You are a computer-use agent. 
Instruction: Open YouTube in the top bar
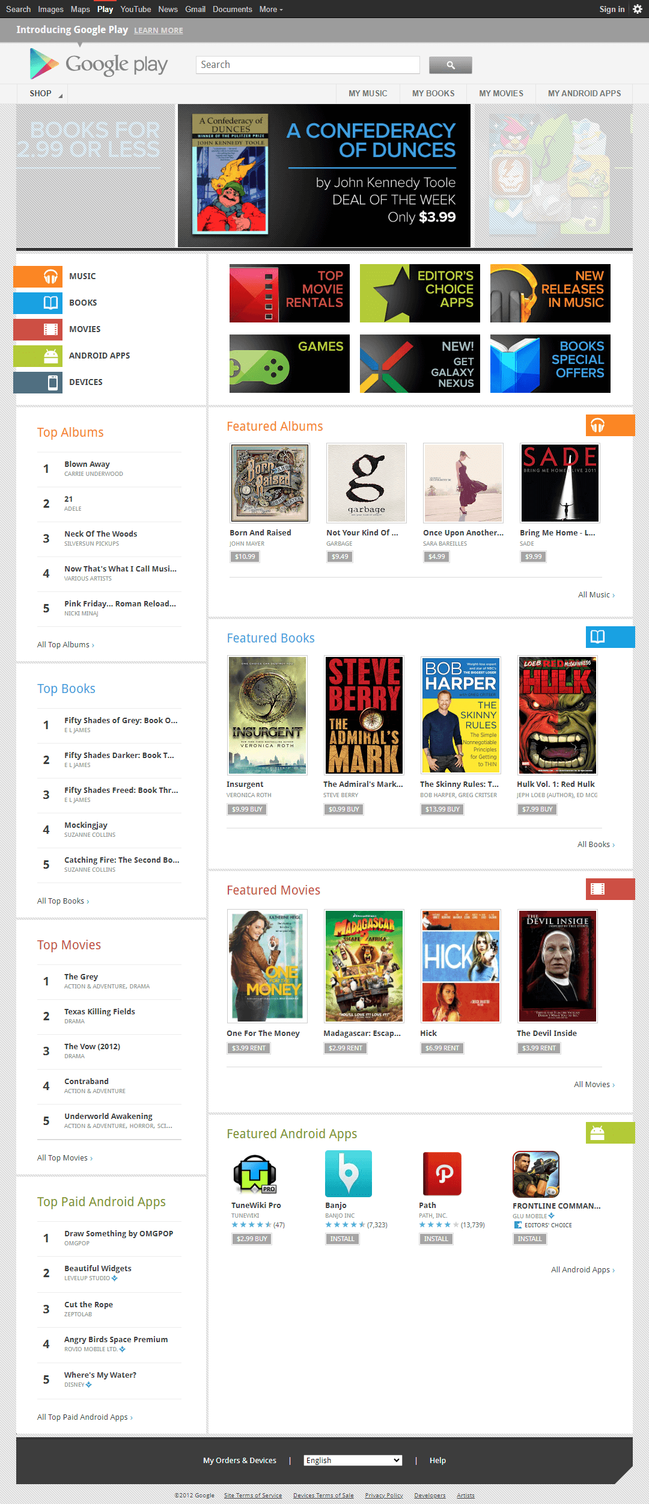pos(136,9)
